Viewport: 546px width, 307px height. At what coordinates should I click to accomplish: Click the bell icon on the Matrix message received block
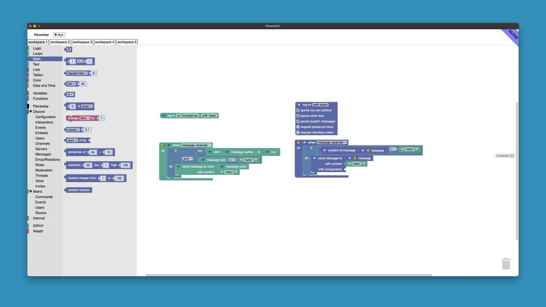point(163,145)
